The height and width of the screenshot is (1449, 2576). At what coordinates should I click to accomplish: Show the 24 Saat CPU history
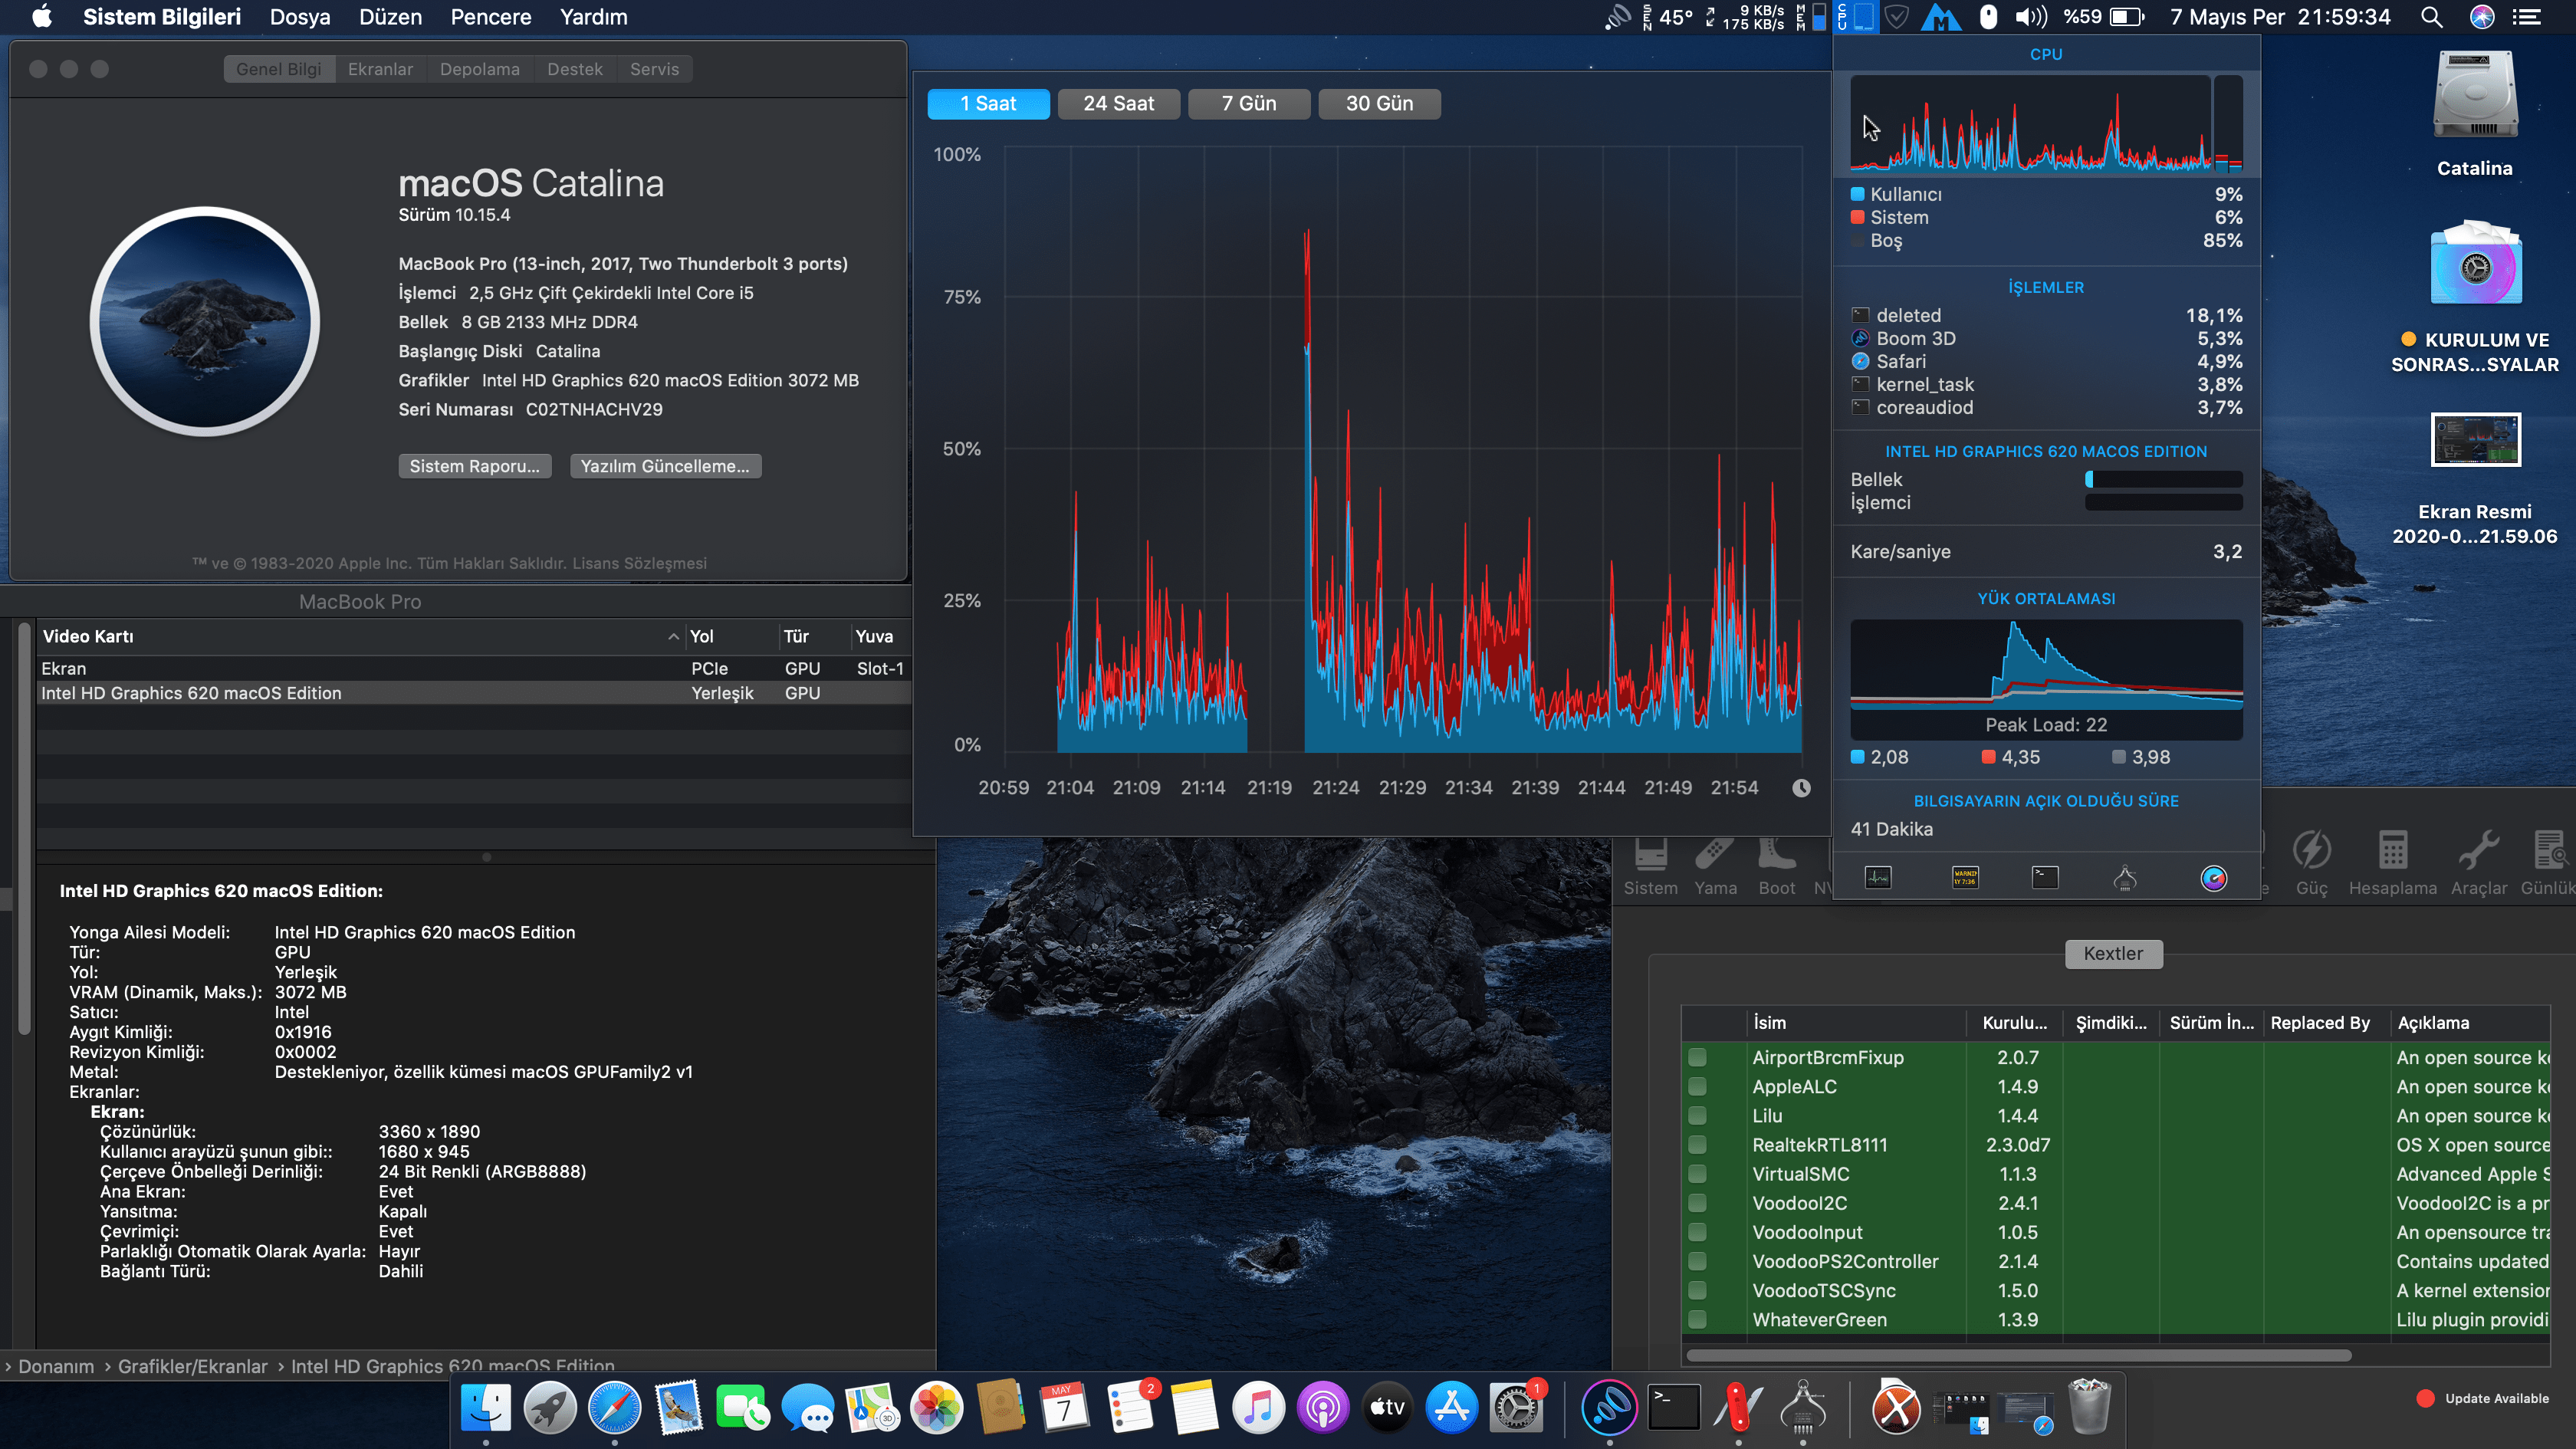point(1118,103)
